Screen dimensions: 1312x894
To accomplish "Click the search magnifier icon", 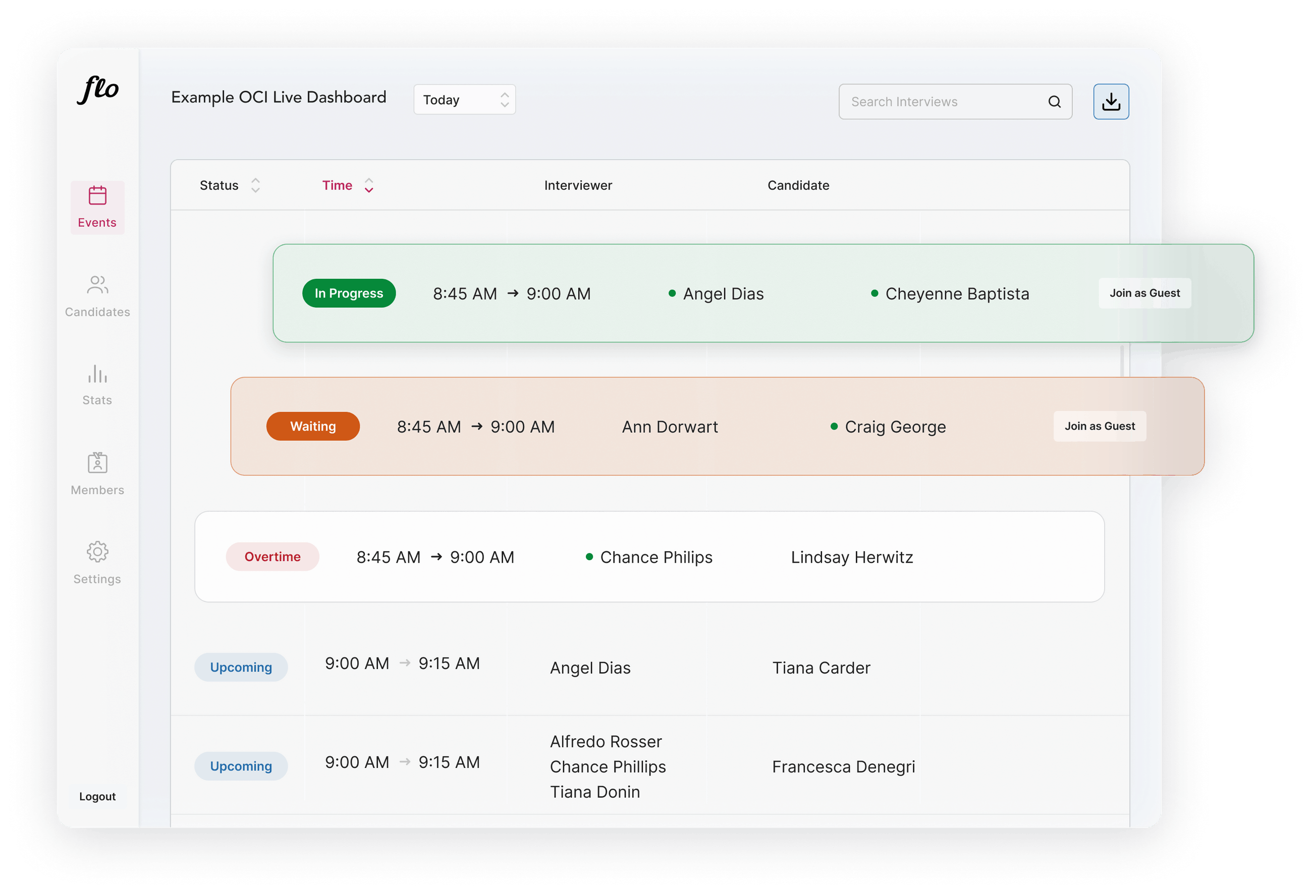I will pyautogui.click(x=1054, y=101).
